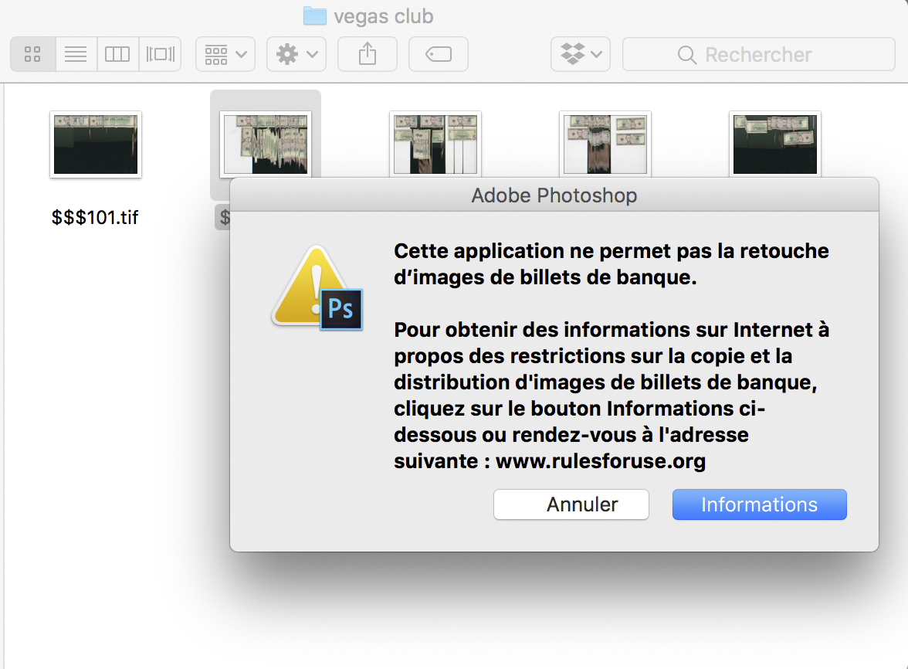Select the highlighted second banknote thumbnail
Viewport: 908px width, 669px height.
pos(266,144)
